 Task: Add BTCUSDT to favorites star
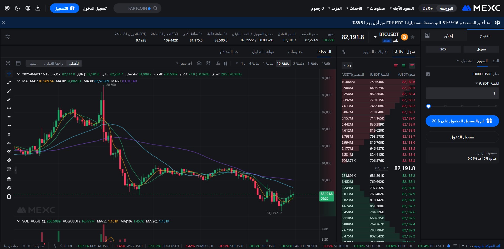[413, 37]
